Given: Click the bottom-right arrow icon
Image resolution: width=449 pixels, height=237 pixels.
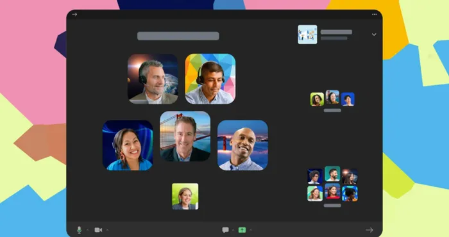Looking at the screenshot, I should (369, 230).
